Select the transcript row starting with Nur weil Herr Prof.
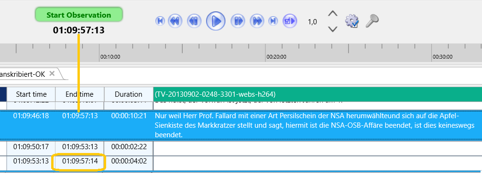The image size is (482, 173). pyautogui.click(x=241, y=125)
